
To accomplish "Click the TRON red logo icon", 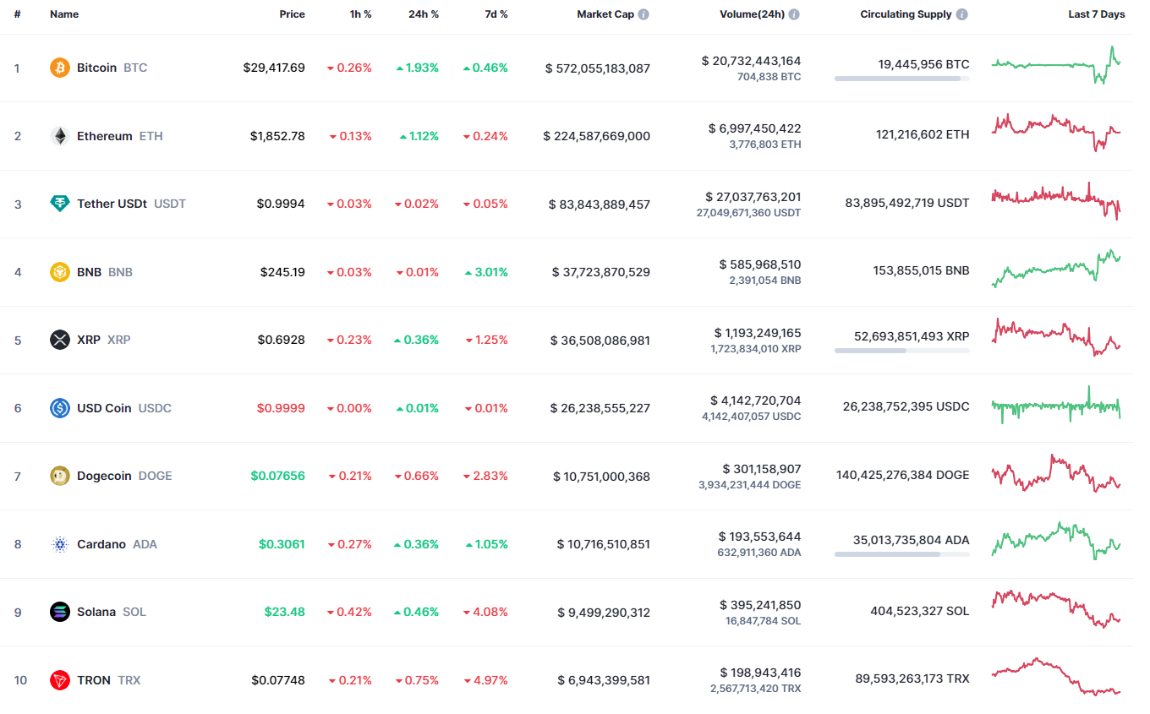I will tap(59, 680).
